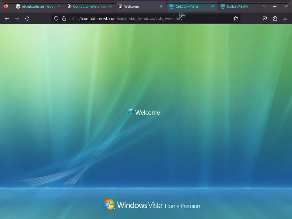Open the tracking protection shield icon

[56, 18]
